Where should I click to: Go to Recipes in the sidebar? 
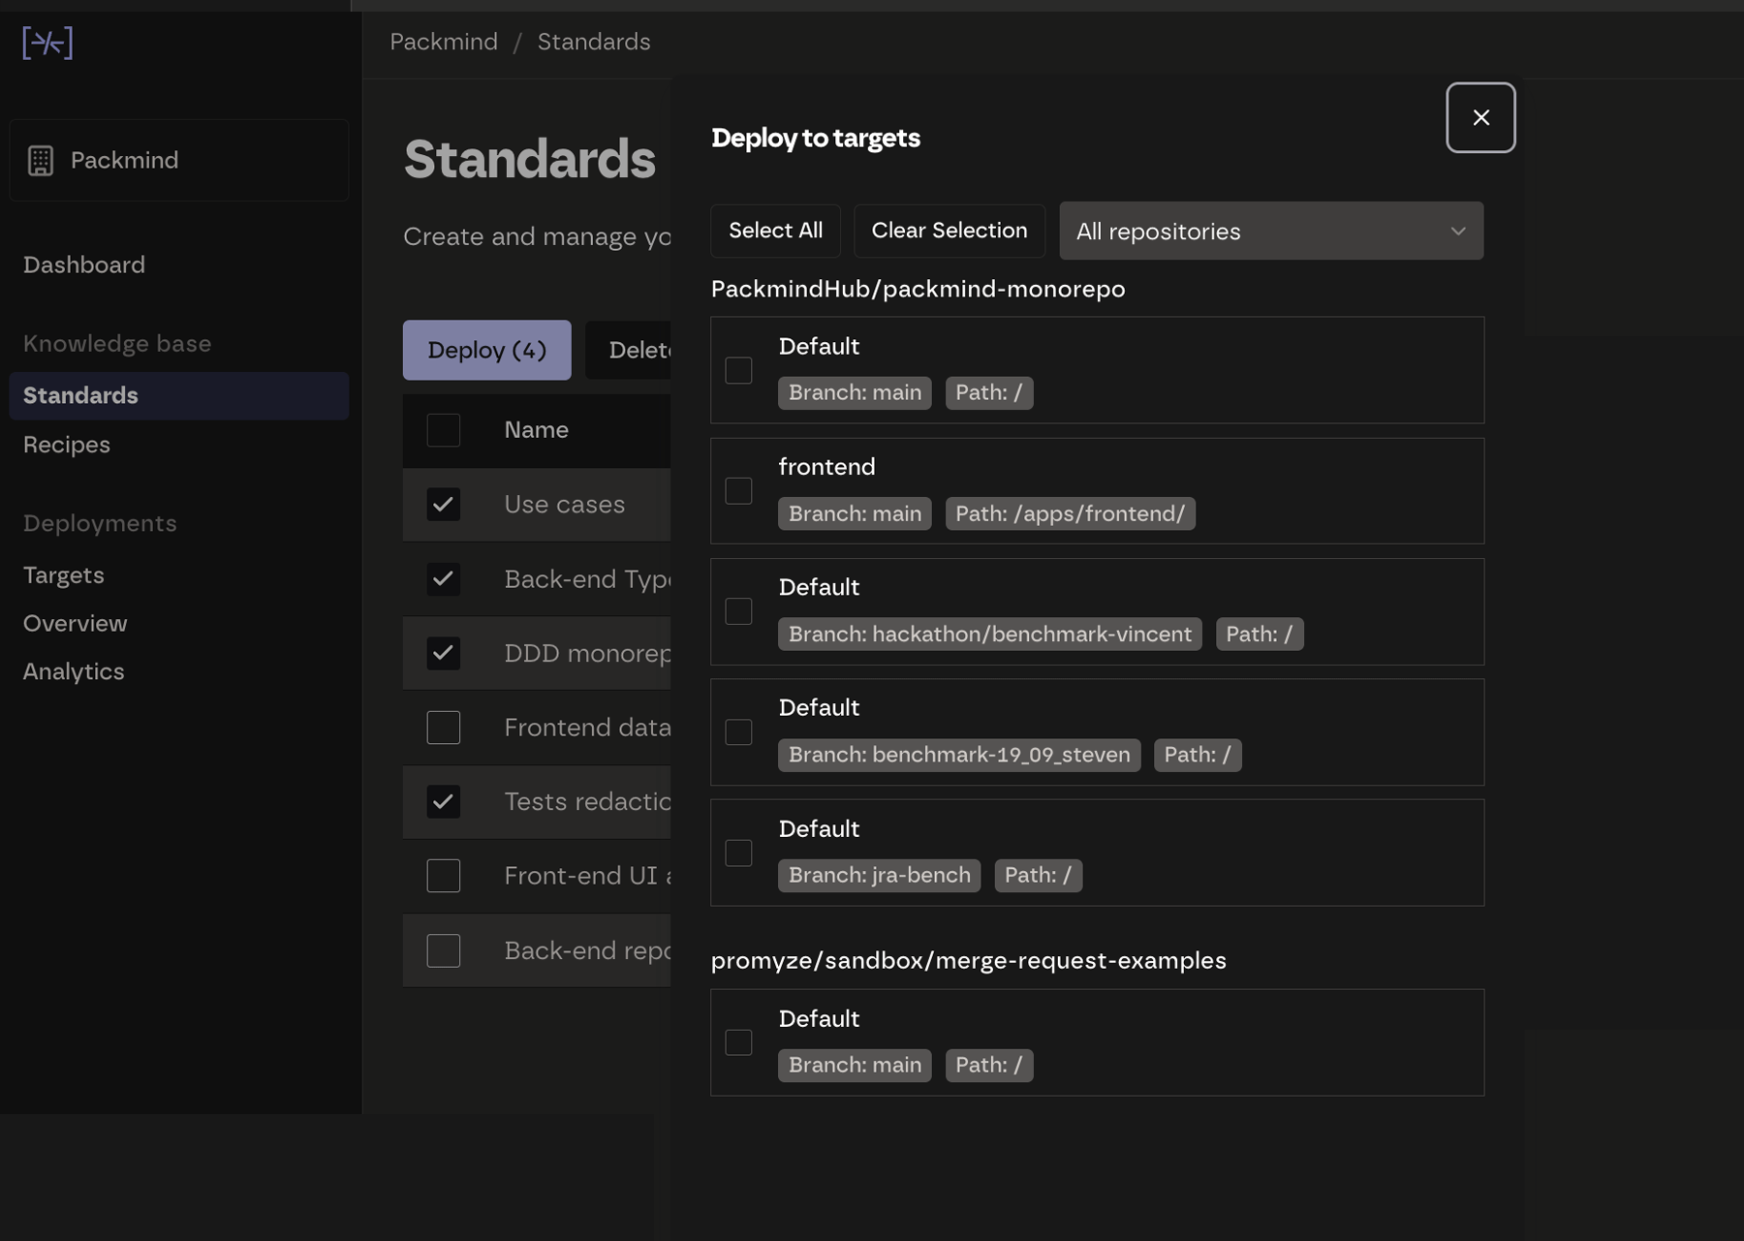point(67,445)
